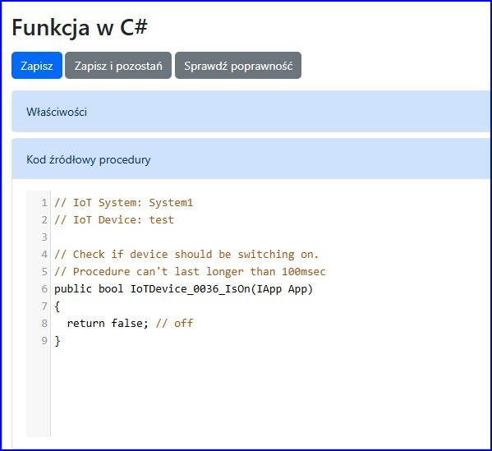Click Zapisz i pozostań button

[118, 66]
